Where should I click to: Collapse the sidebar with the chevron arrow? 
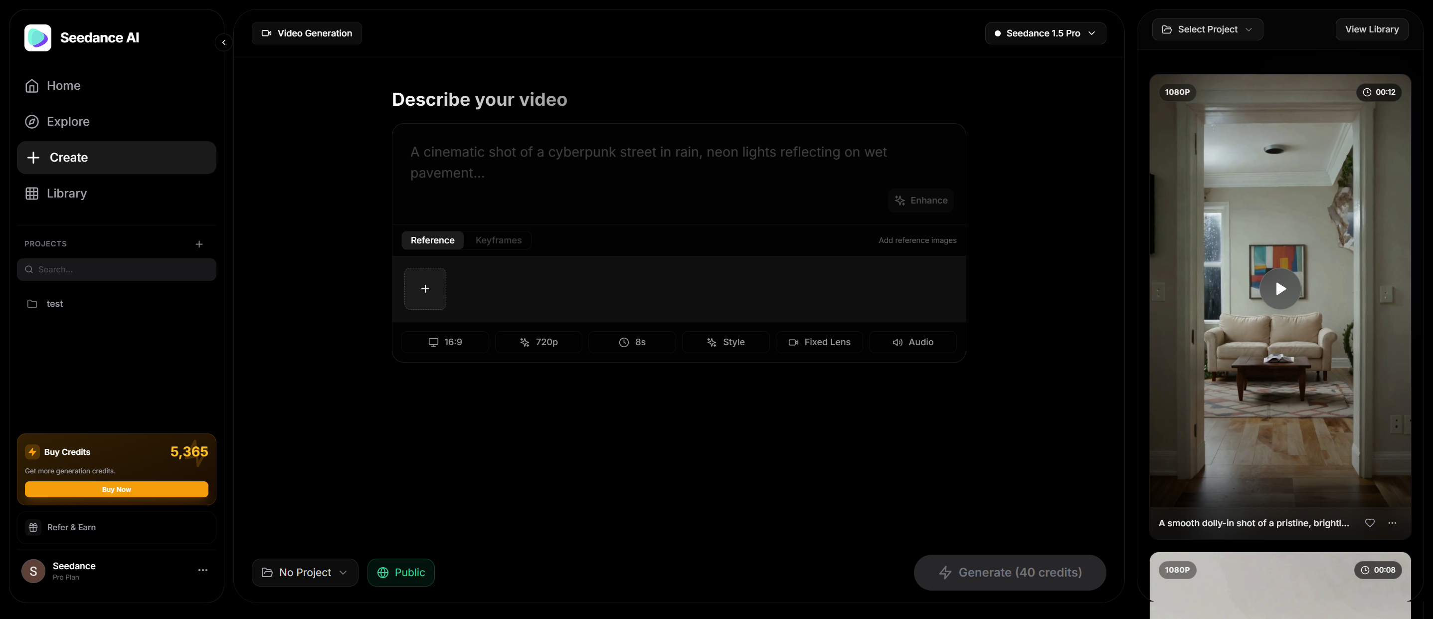[x=224, y=42]
